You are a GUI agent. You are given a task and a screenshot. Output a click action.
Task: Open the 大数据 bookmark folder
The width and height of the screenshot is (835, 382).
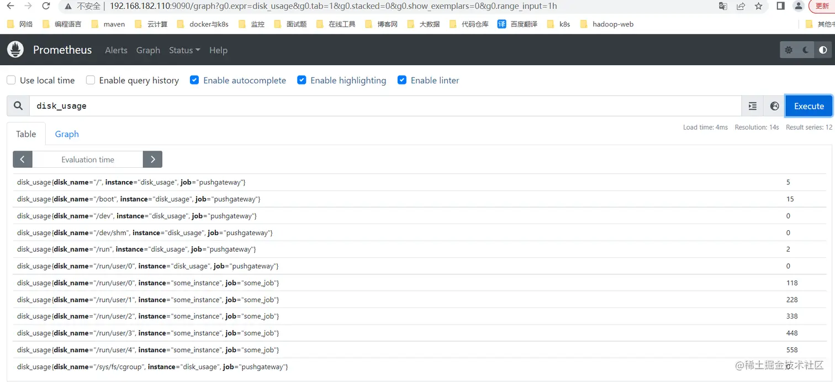click(x=423, y=24)
